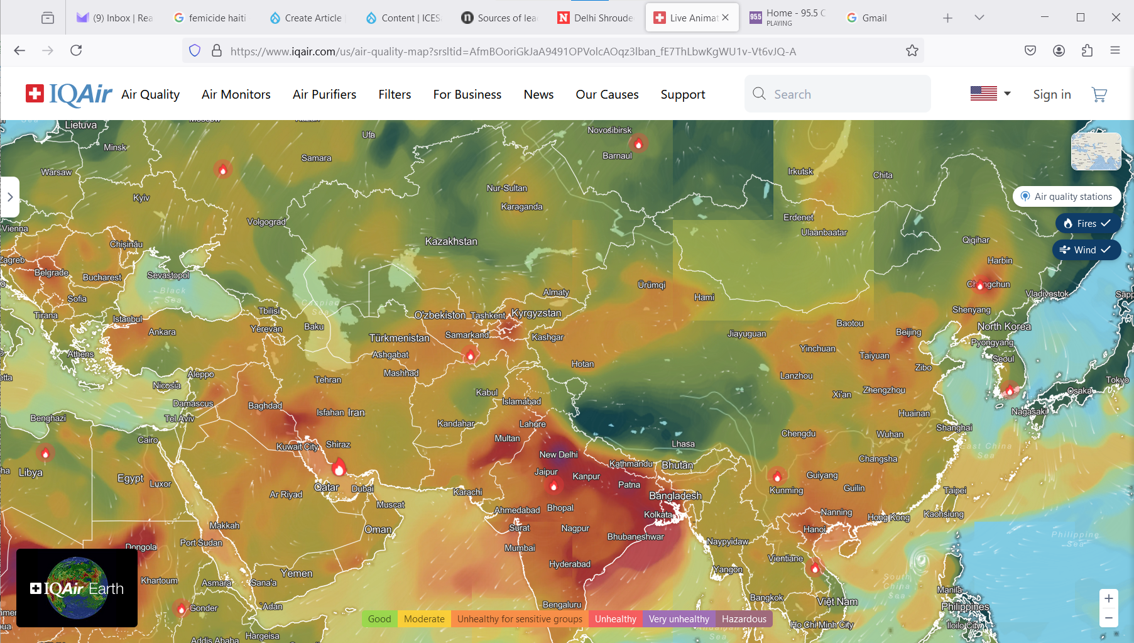Click the Search input field
Viewport: 1134px width, 643px height.
tap(842, 94)
